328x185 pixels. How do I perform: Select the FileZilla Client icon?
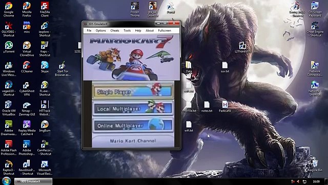tap(45, 10)
